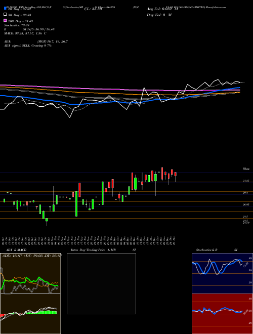Image resolution: width=253 pixels, height=334 pixels.
Task: Click the white price line peak near the right
Action: (x=218, y=80)
